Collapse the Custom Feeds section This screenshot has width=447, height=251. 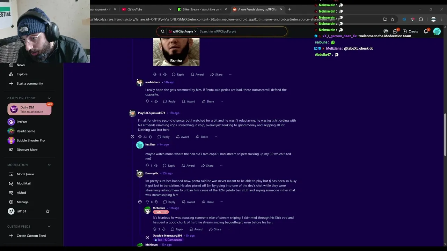pos(49,227)
